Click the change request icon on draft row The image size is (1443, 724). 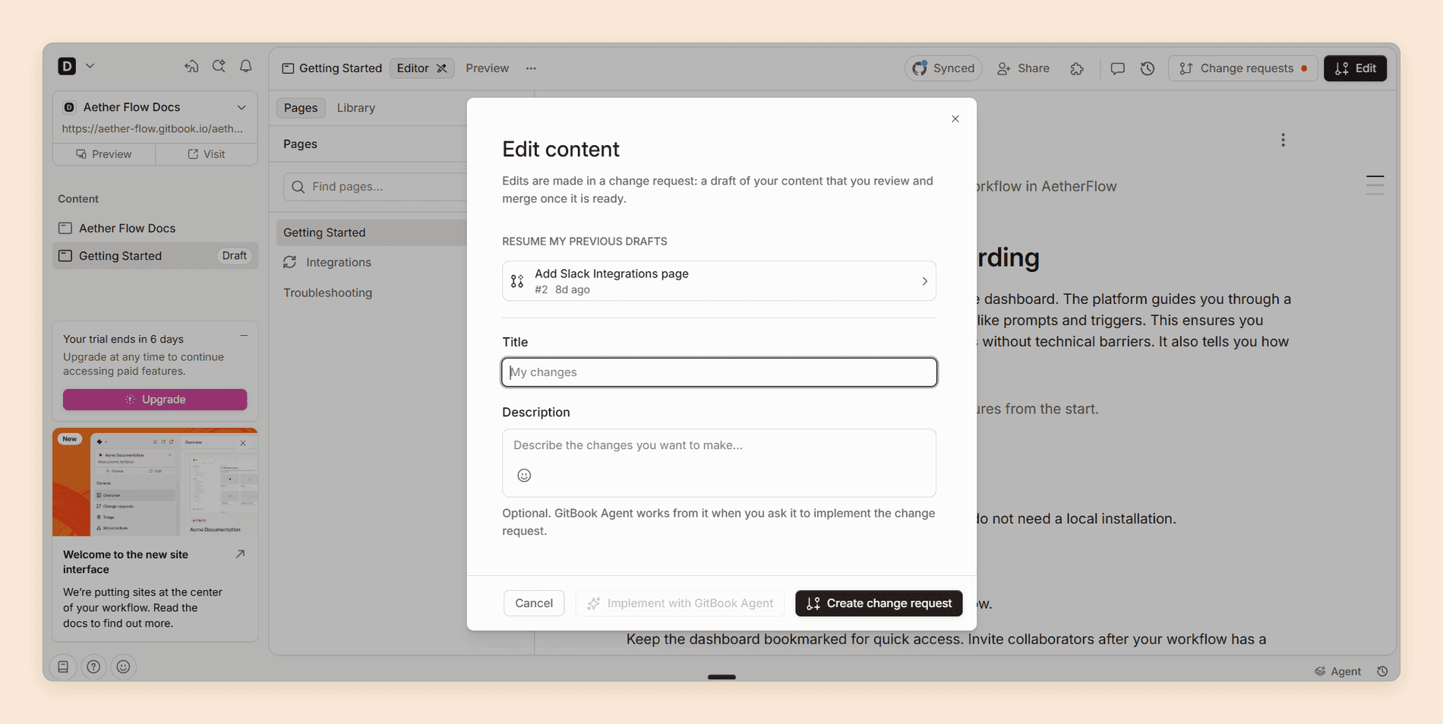(517, 281)
